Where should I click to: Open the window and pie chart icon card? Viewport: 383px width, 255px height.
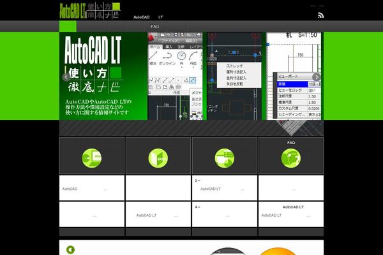pos(225,158)
